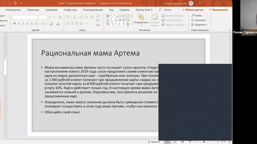Select the Oval shape
Viewport: 257px width, 144px height.
[x=124, y=16]
